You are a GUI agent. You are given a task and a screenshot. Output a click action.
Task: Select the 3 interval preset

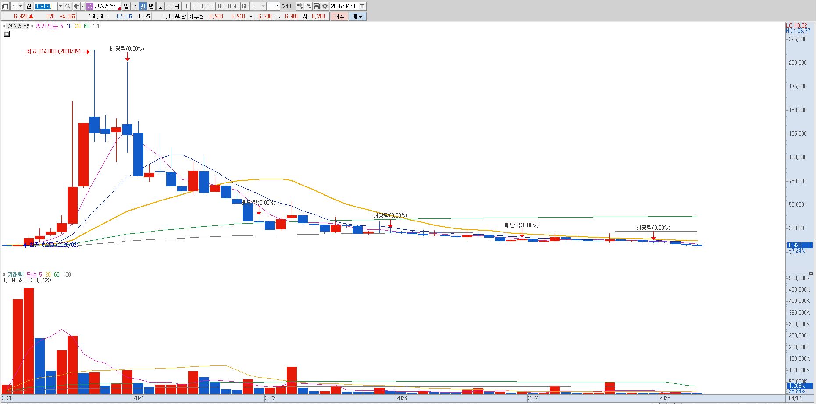(195, 6)
